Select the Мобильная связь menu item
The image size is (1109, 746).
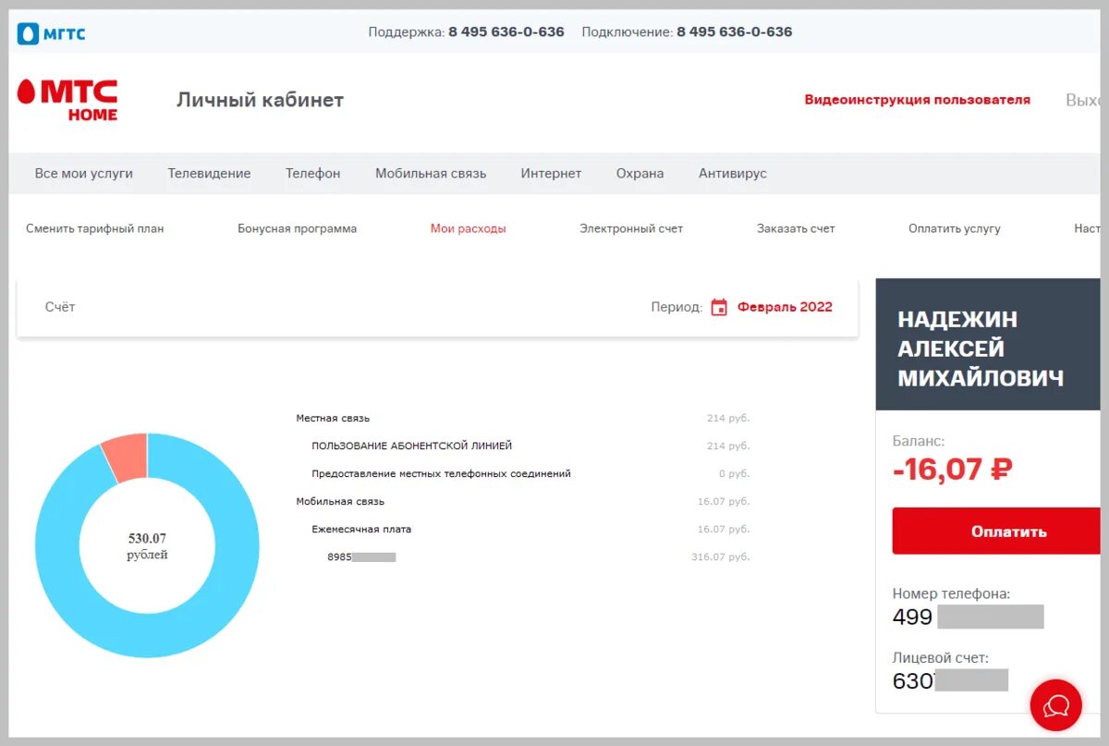pyautogui.click(x=431, y=173)
